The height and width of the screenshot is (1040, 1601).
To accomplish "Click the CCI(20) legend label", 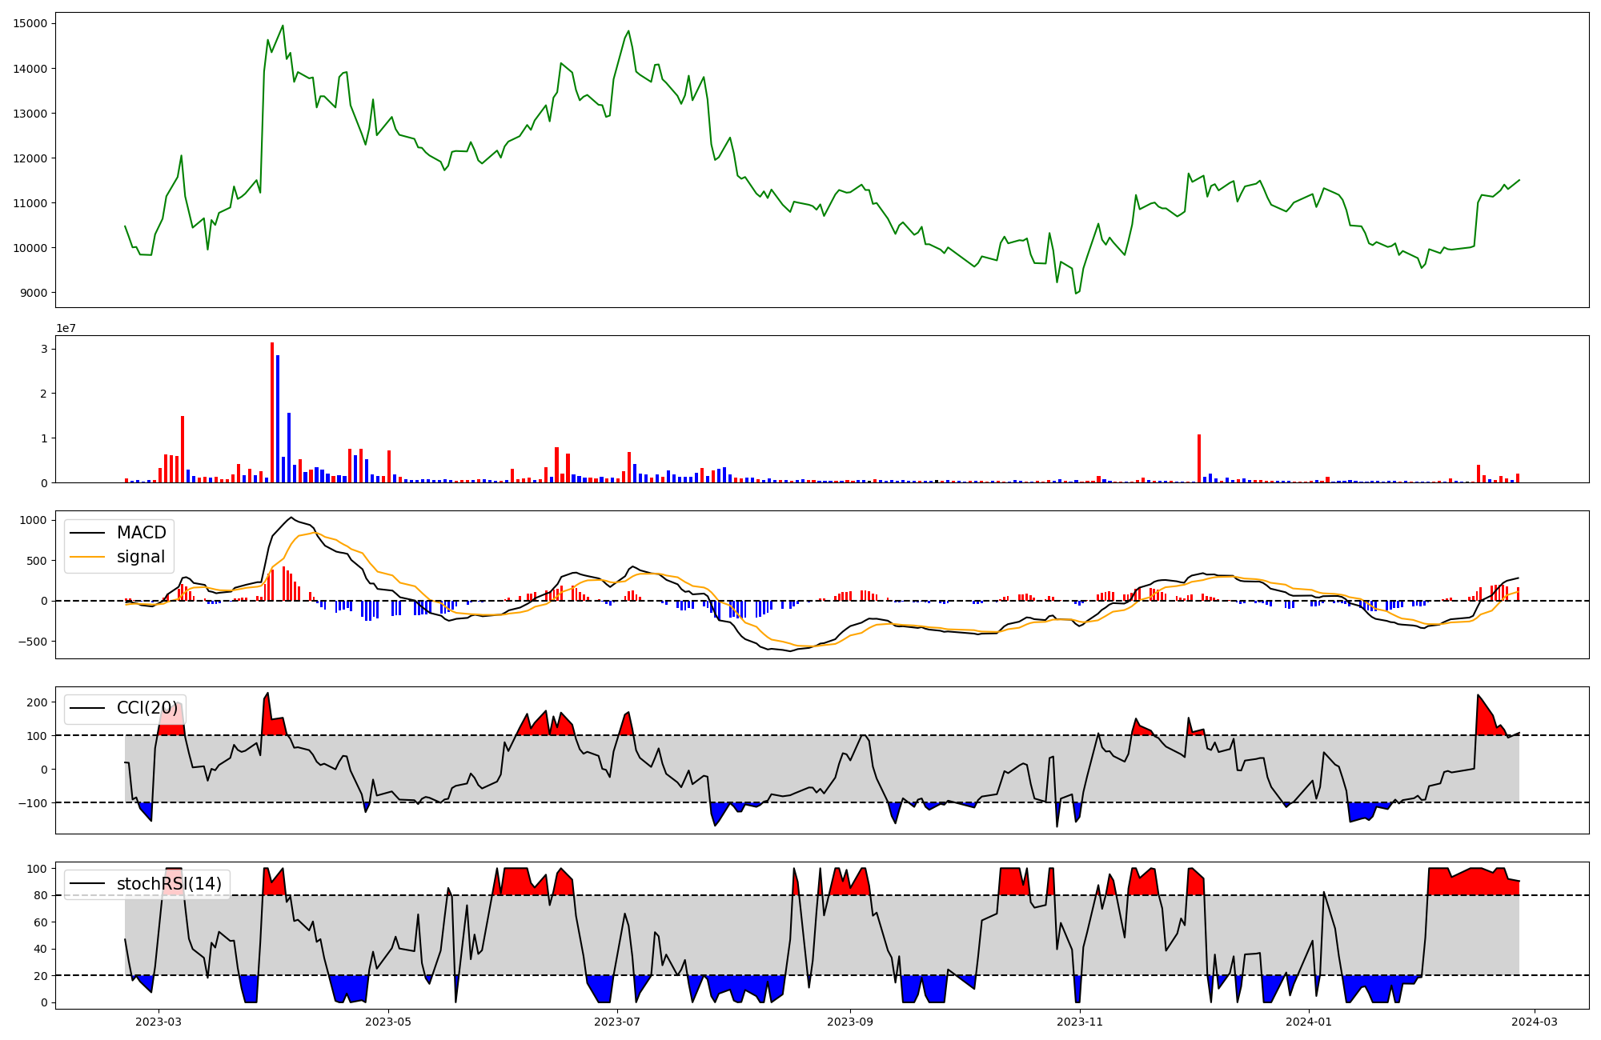I will tap(147, 708).
